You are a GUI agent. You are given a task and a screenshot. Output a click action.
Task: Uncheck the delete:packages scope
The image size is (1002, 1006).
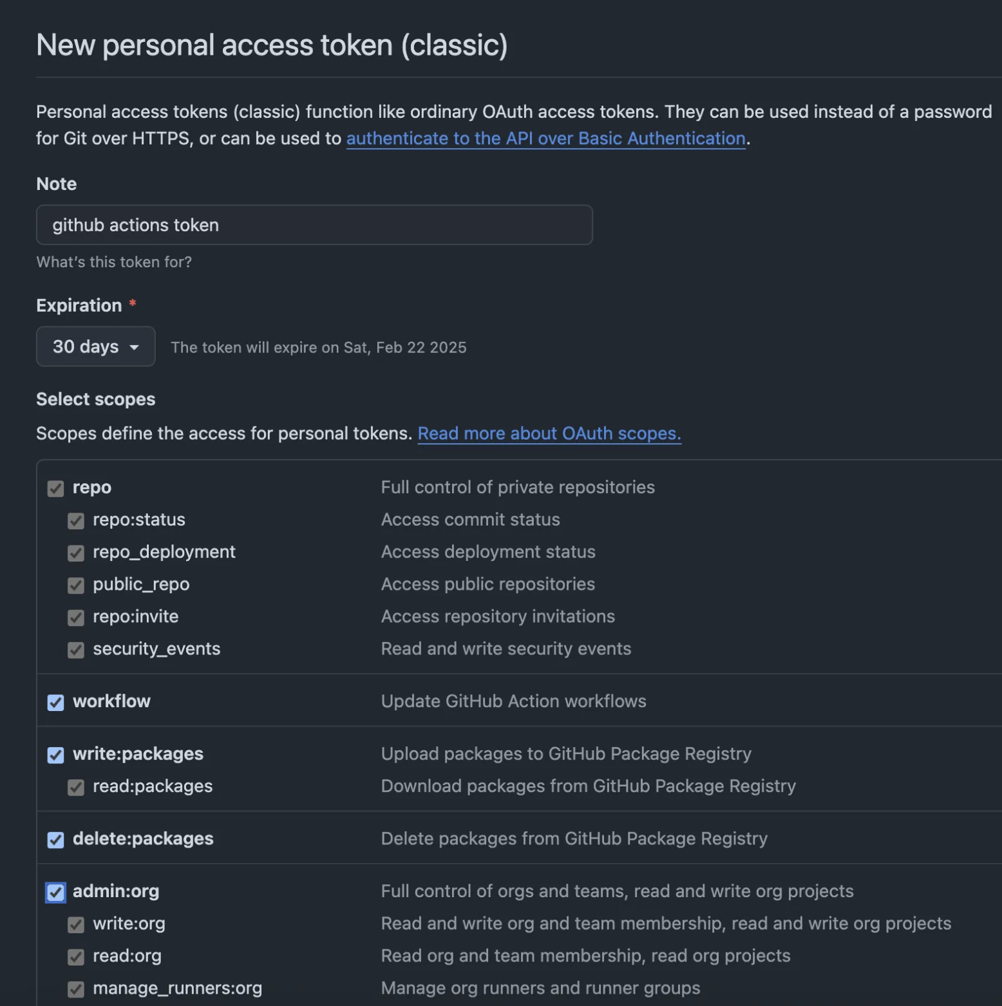click(56, 840)
